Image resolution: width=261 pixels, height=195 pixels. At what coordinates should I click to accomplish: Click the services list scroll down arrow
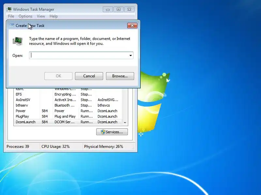pos(125,123)
